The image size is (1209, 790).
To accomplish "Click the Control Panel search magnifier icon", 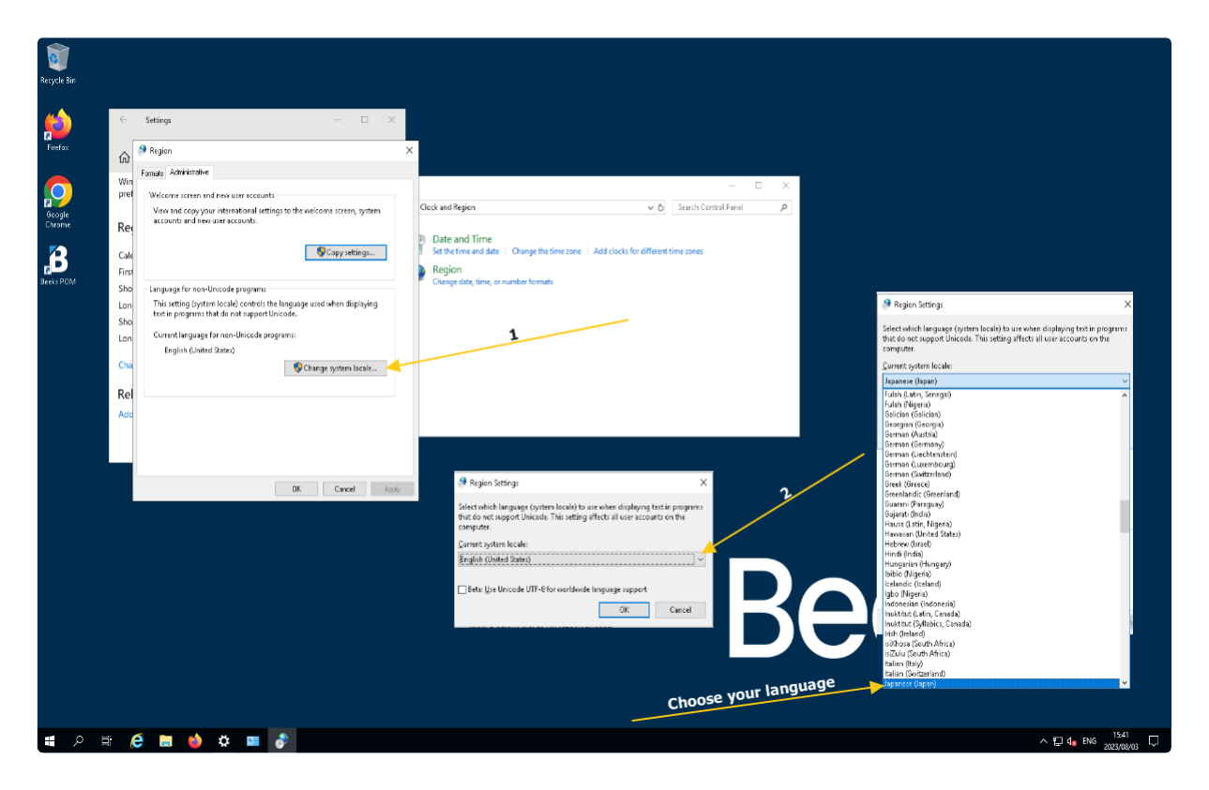I will point(783,207).
